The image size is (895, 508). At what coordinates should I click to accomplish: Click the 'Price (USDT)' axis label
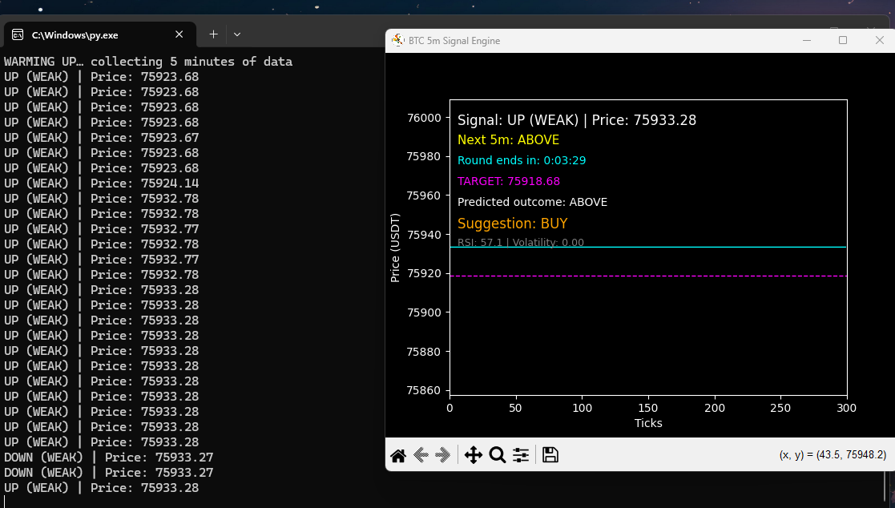pos(395,248)
